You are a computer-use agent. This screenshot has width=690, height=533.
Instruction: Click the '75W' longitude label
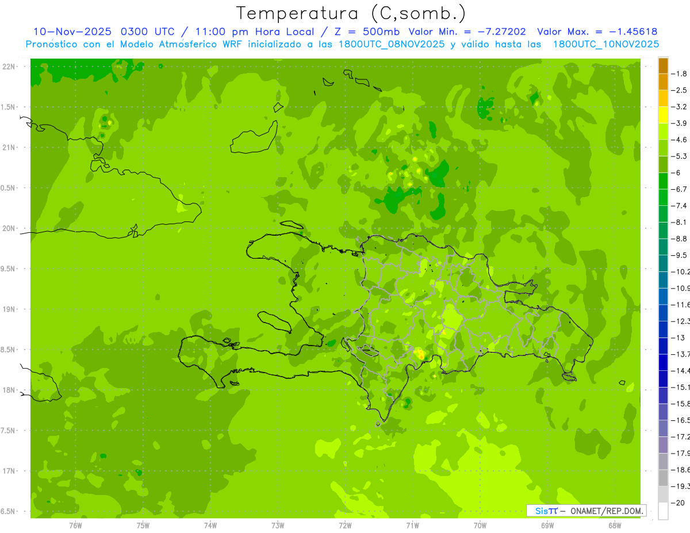point(143,525)
